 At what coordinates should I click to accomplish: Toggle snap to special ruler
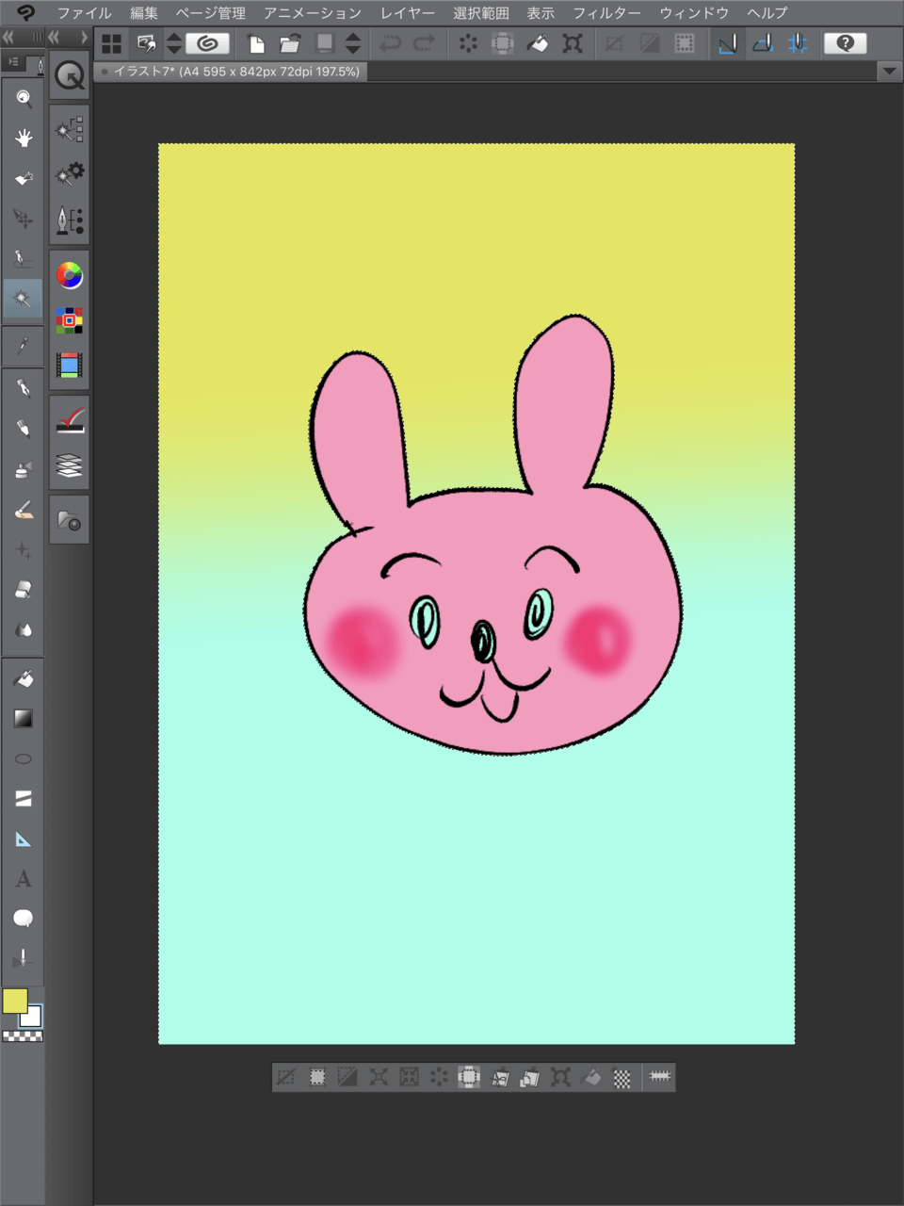click(x=763, y=43)
